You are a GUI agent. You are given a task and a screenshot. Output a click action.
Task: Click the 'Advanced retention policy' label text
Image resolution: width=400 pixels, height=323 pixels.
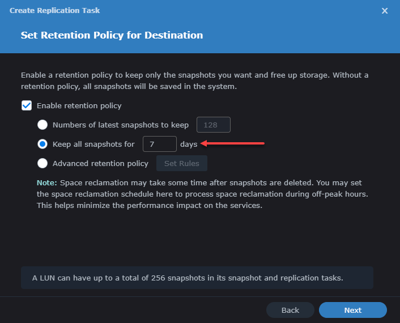click(100, 163)
